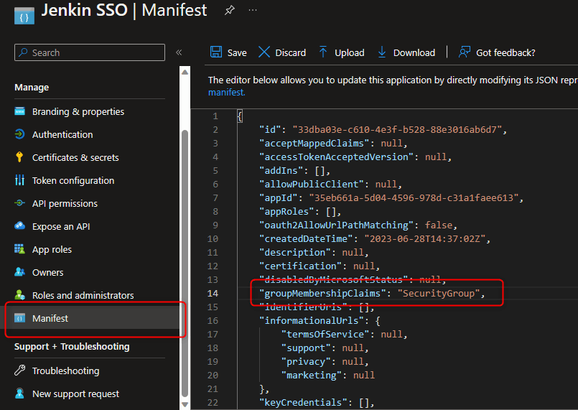Pin the Manifest page with pin icon
578x410 pixels.
pyautogui.click(x=229, y=10)
